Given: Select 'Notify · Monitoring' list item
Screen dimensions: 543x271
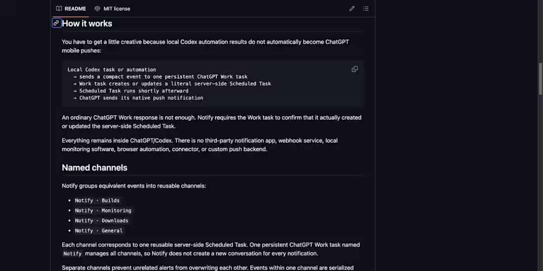Looking at the screenshot, I should pyautogui.click(x=103, y=210).
